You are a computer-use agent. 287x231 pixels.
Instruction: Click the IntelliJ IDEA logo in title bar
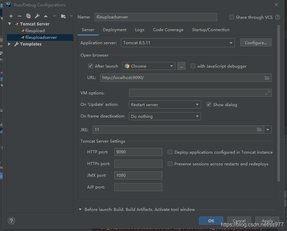[8, 5]
